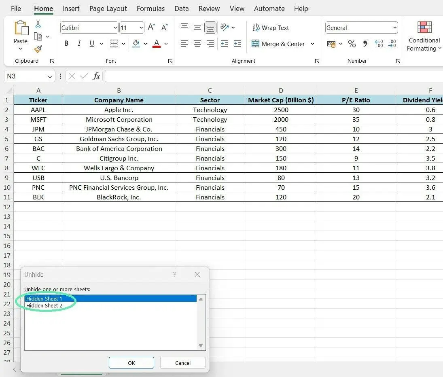
Task: Click Wrap Text
Action: (x=270, y=28)
